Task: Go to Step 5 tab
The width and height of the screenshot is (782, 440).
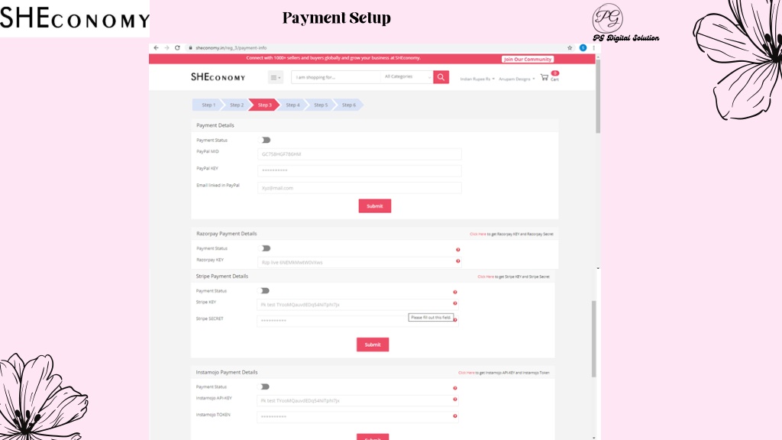Action: (321, 105)
